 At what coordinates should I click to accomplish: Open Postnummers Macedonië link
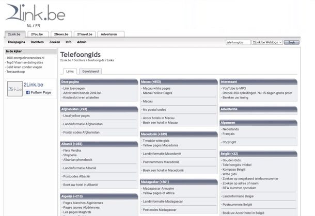click(x=161, y=162)
